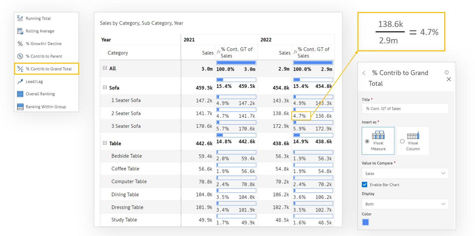
Task: Click the Running Total icon
Action: click(20, 19)
